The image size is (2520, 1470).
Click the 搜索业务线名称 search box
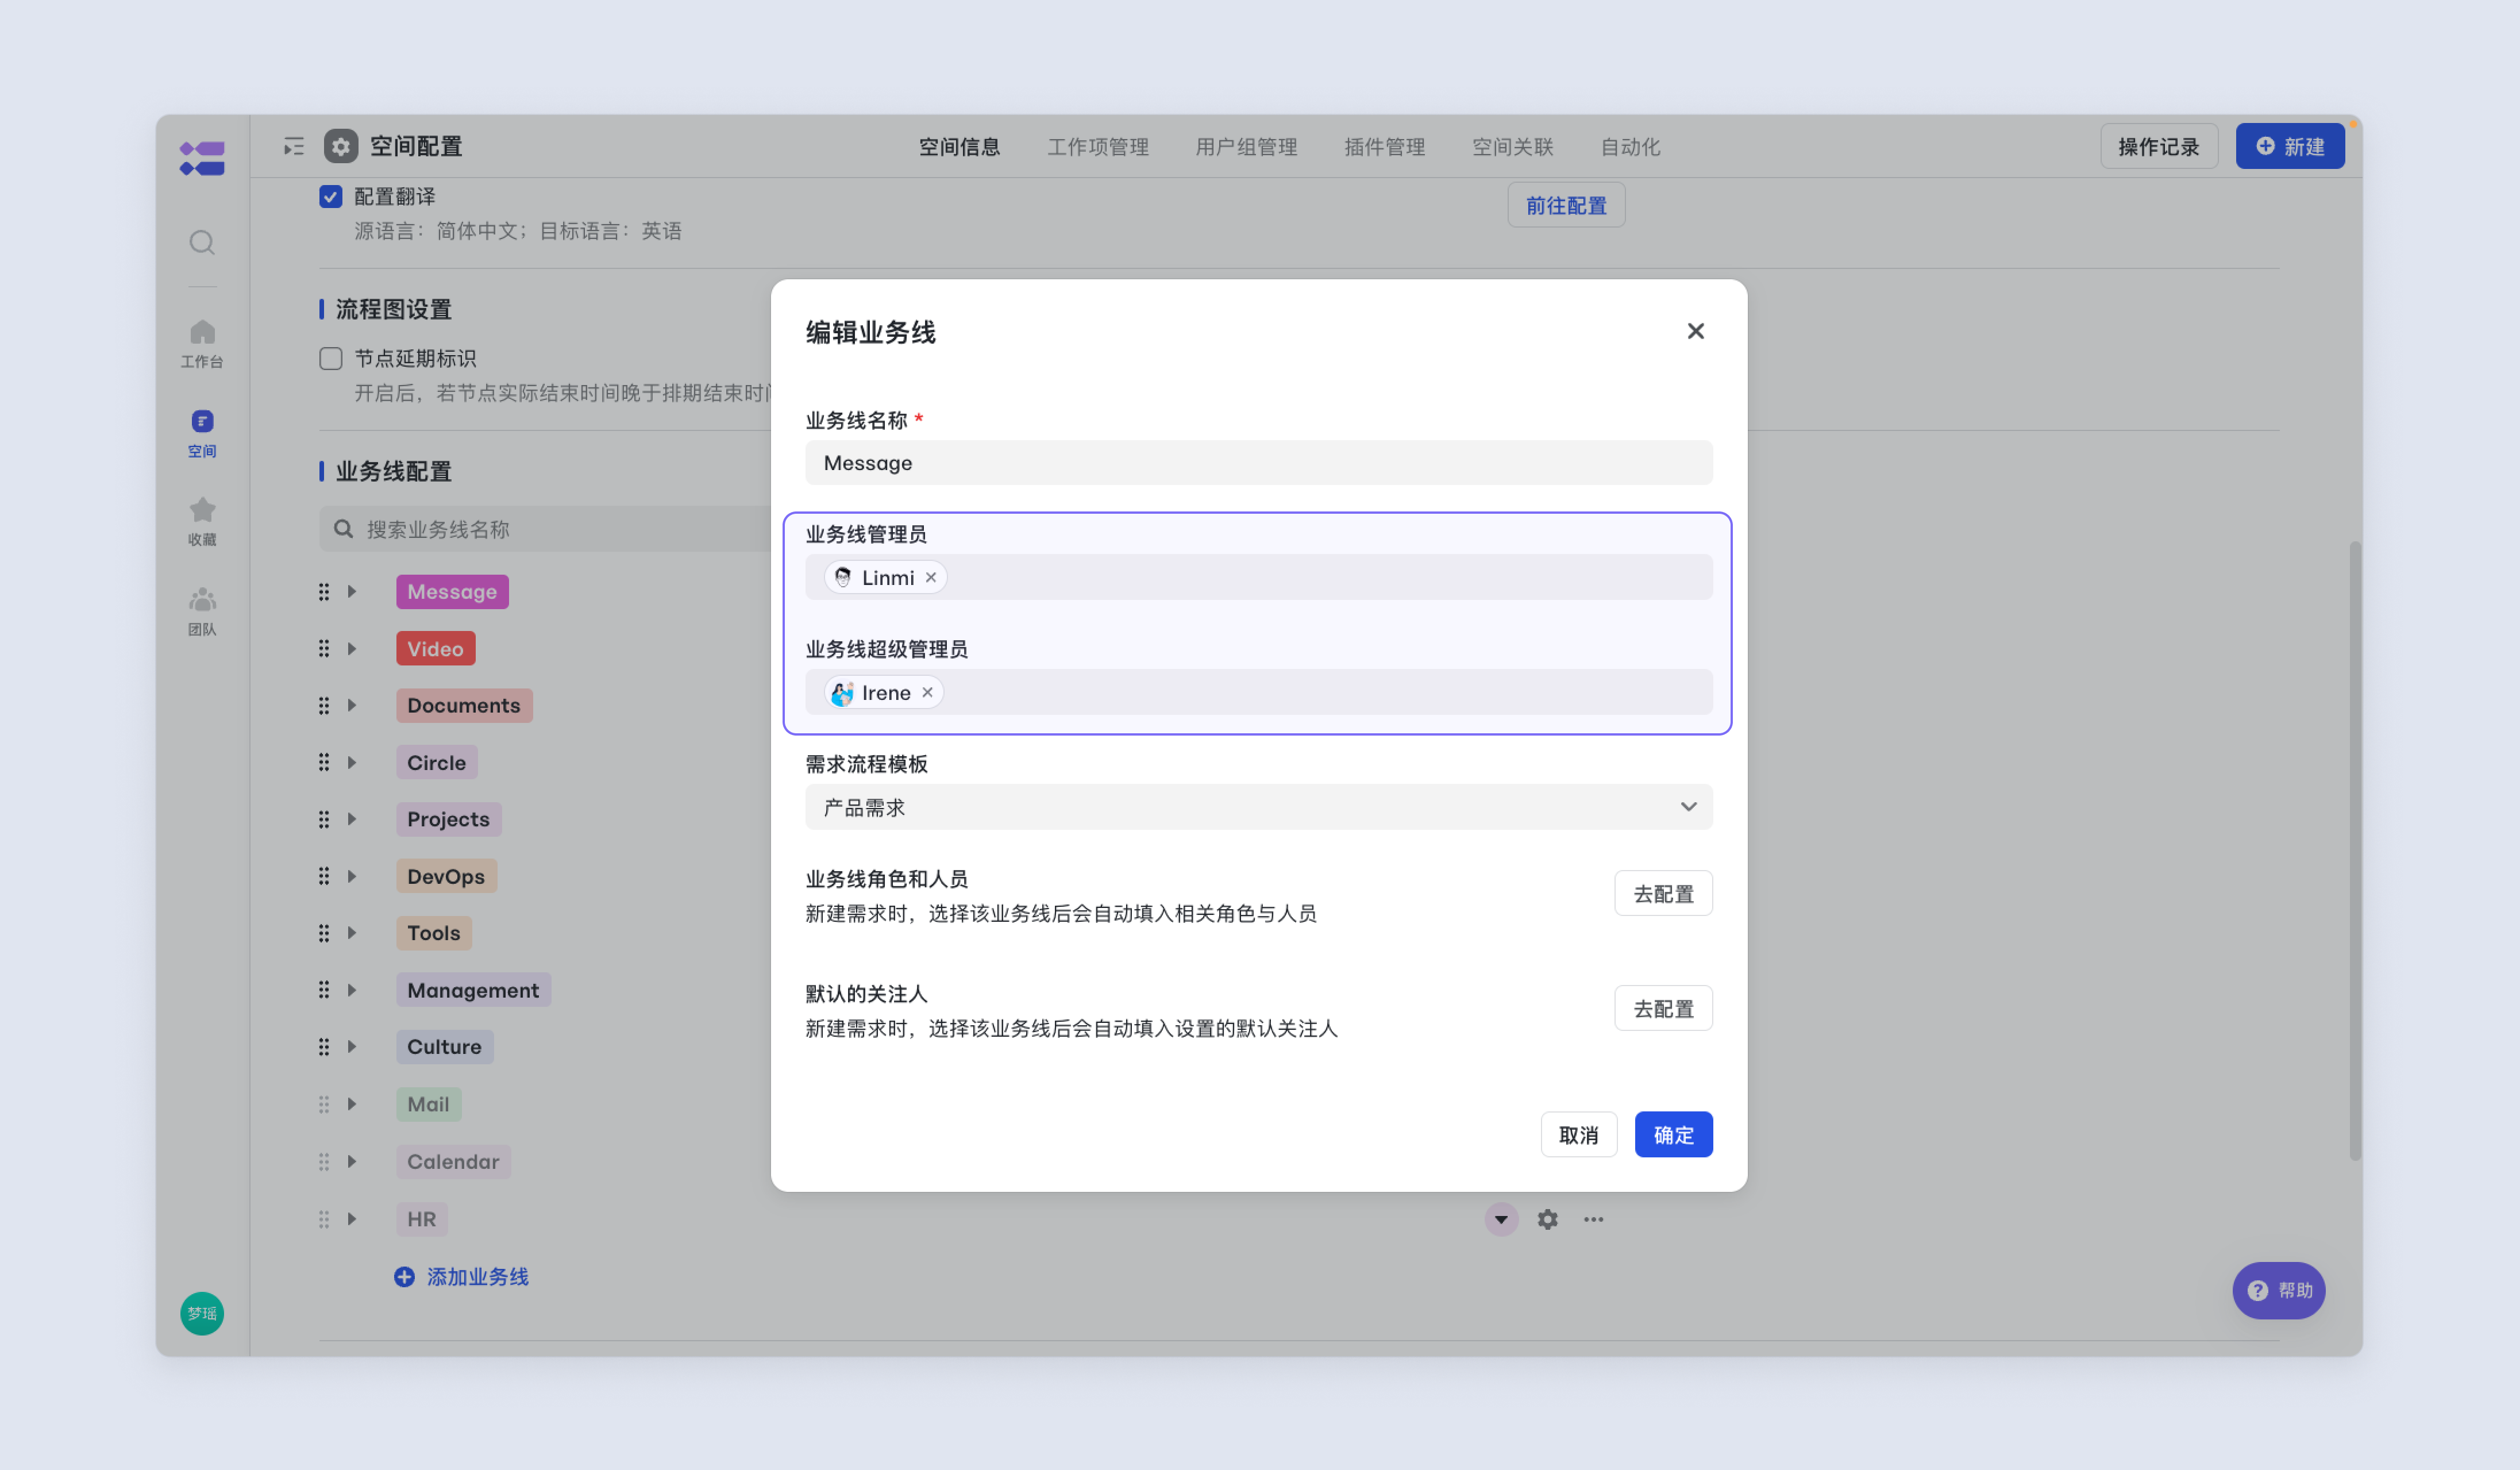pyautogui.click(x=545, y=528)
